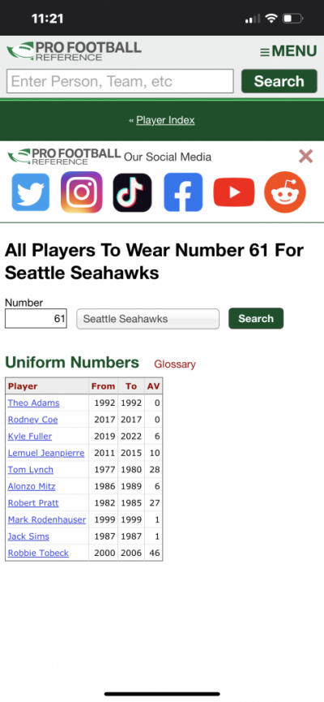Open the Glossary link

point(175,364)
